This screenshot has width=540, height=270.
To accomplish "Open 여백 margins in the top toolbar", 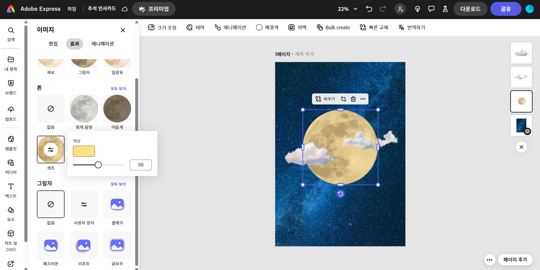I will [298, 27].
